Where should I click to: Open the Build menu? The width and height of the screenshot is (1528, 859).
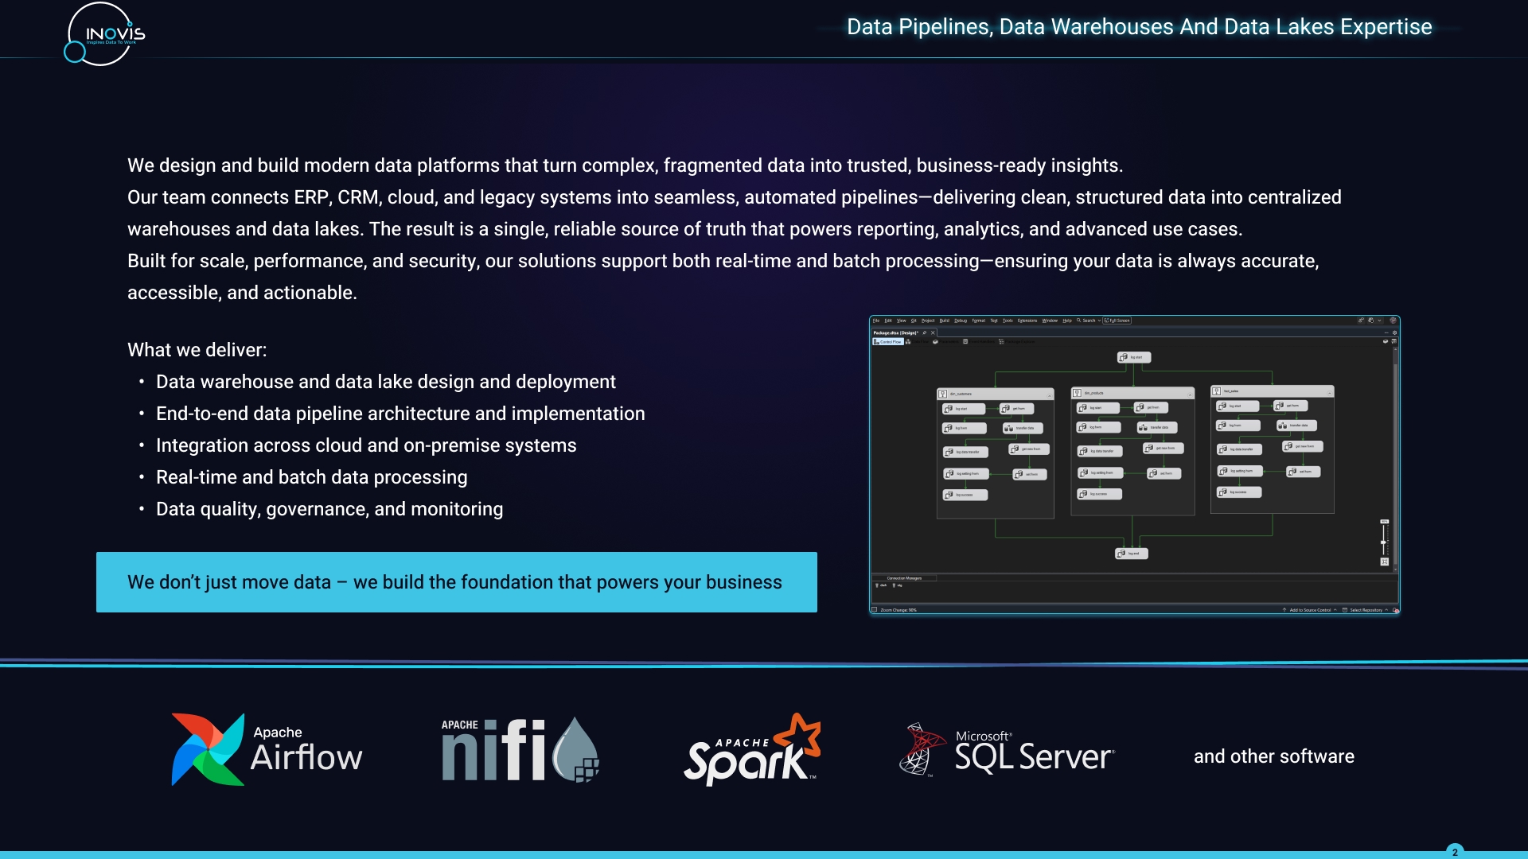[945, 321]
